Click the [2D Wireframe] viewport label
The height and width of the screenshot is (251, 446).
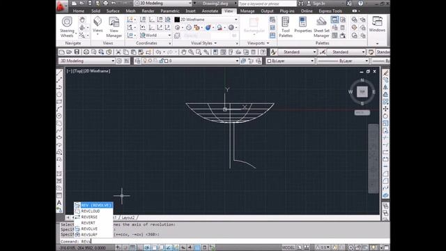click(97, 71)
